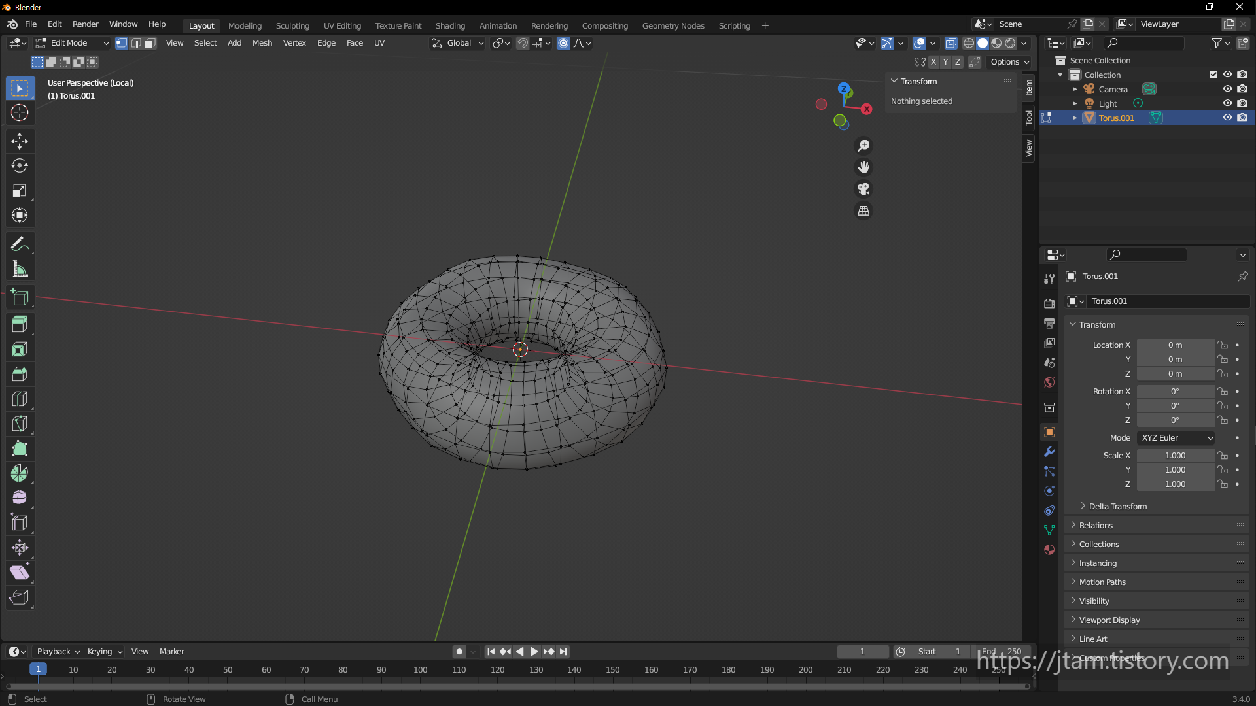The height and width of the screenshot is (706, 1256).
Task: Activate the Annotate pencil tool
Action: click(20, 244)
